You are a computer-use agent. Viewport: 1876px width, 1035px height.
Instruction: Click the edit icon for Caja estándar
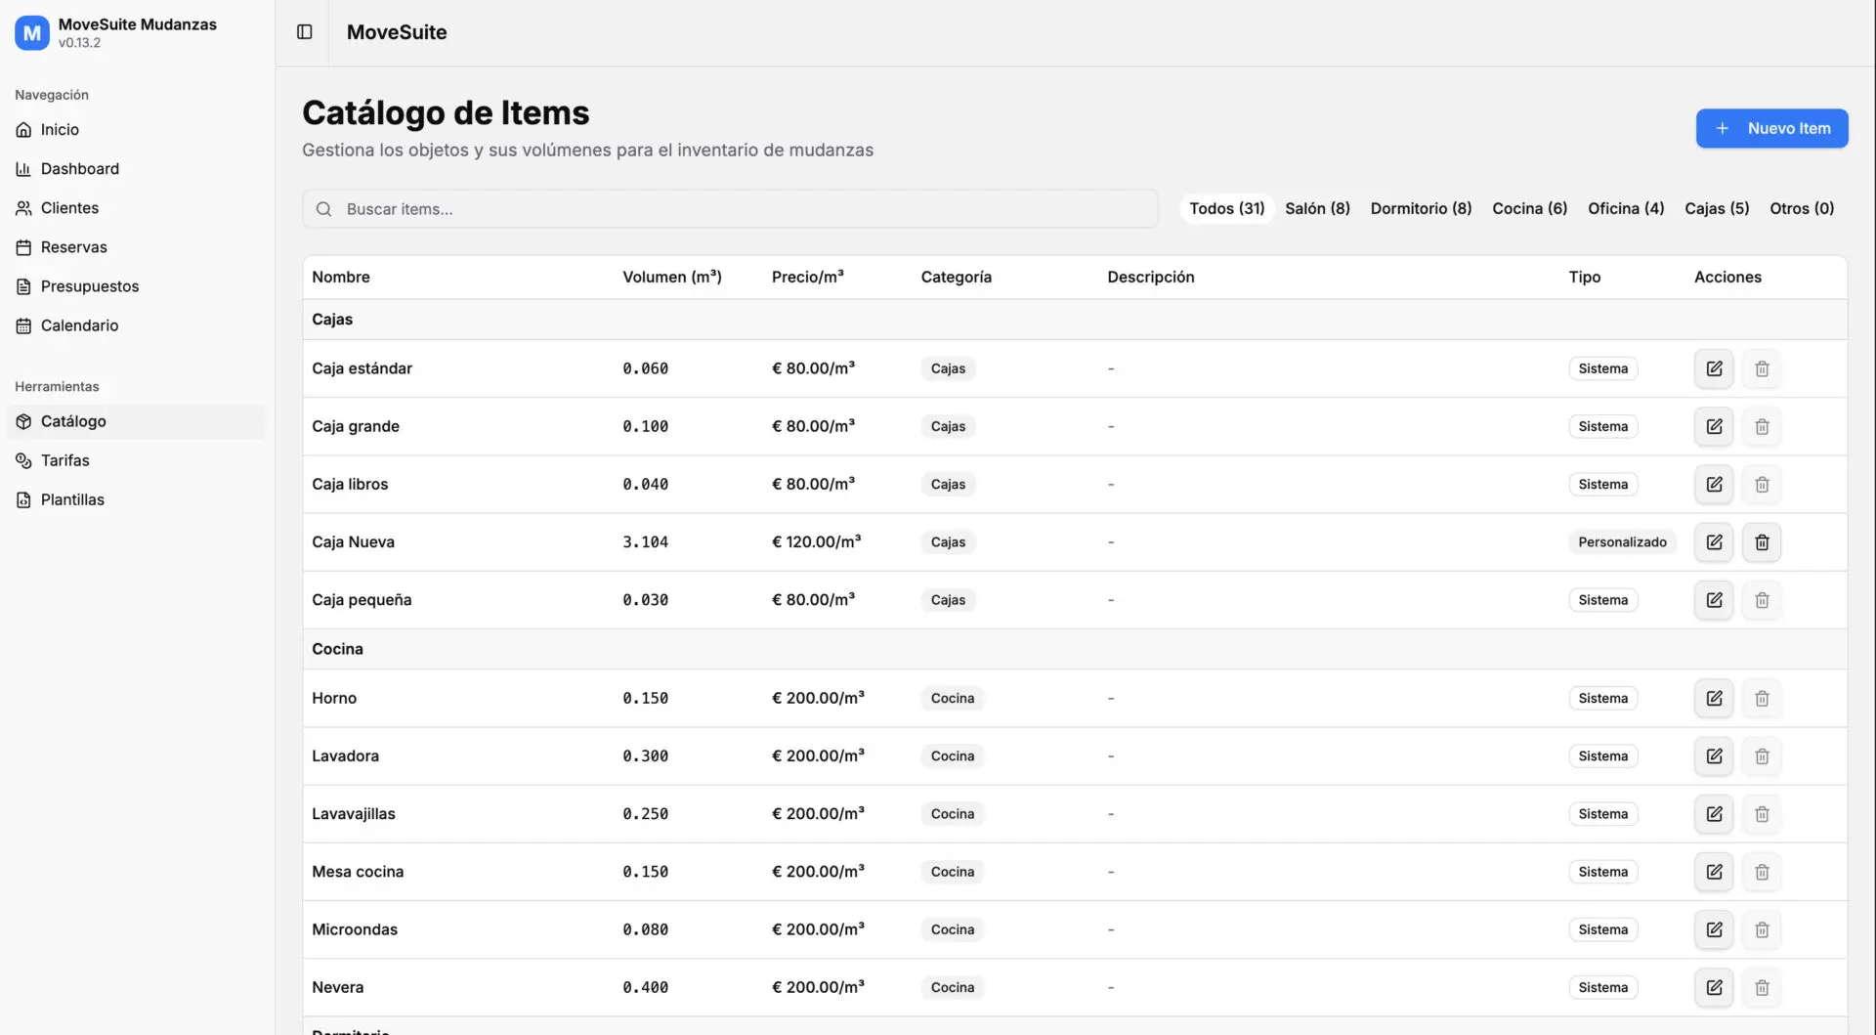point(1714,368)
